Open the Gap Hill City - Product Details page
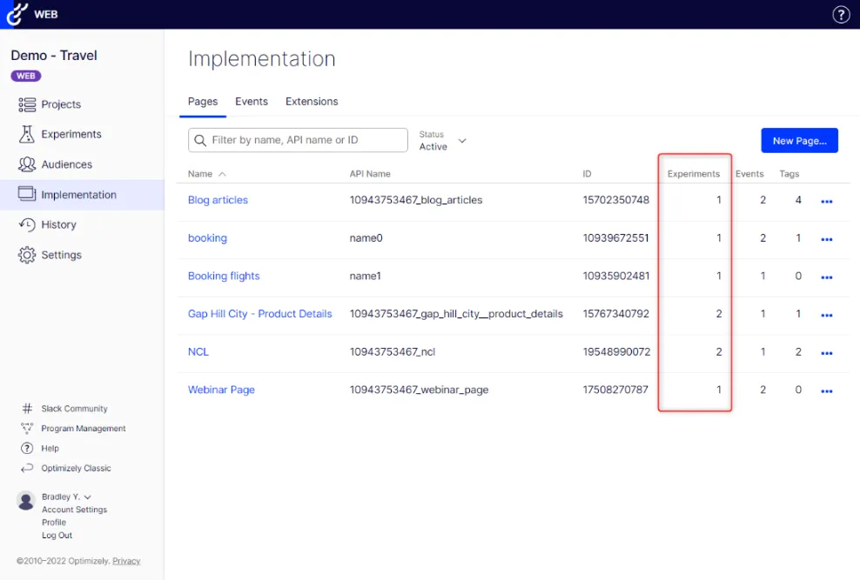This screenshot has width=860, height=580. coord(260,314)
